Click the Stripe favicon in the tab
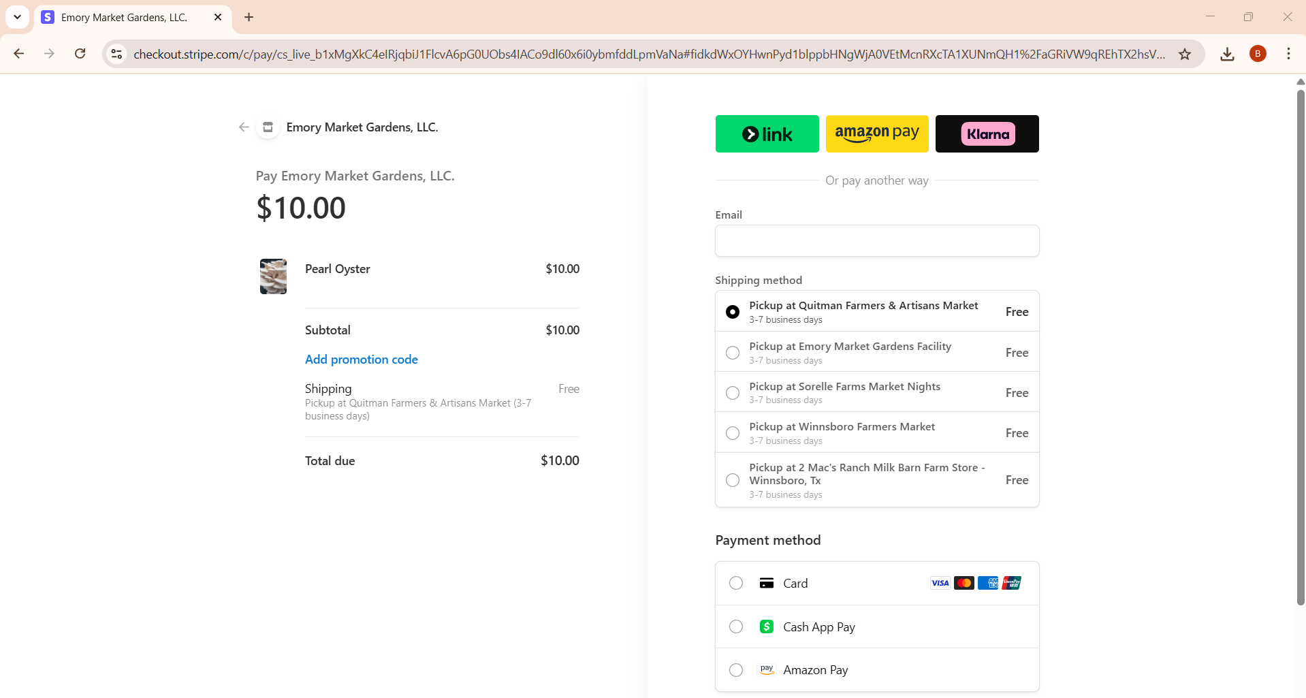 coord(48,17)
